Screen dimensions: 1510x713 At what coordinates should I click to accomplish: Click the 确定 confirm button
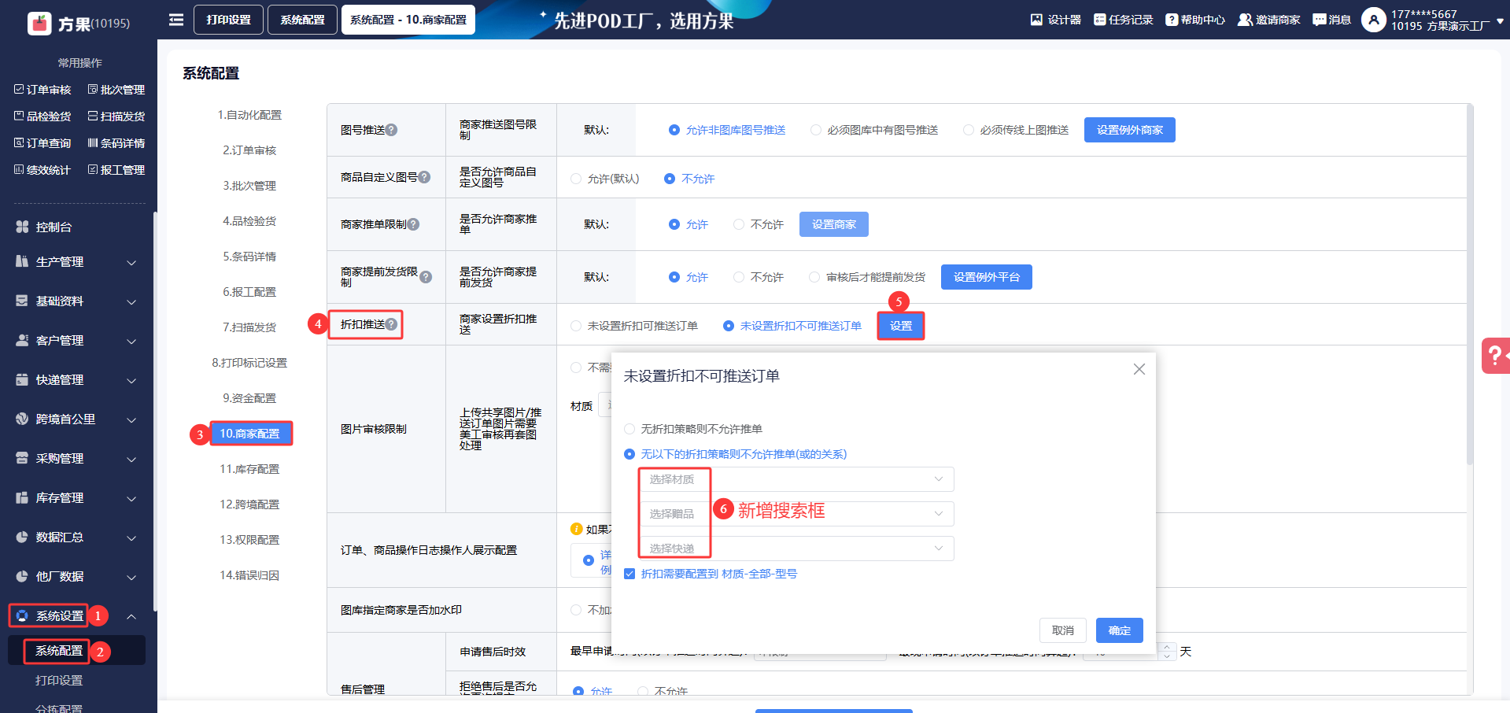click(x=1119, y=630)
